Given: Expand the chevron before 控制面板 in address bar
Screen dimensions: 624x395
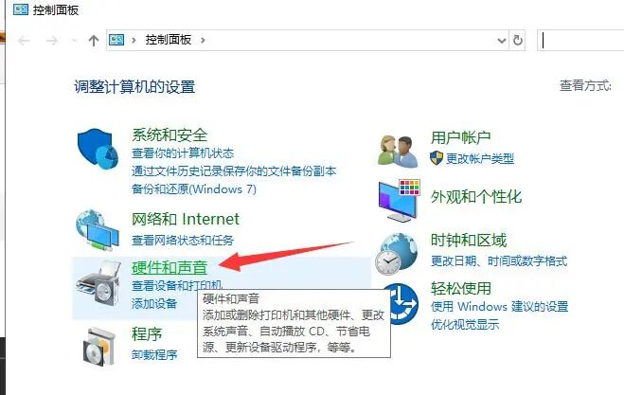Looking at the screenshot, I should click(134, 40).
